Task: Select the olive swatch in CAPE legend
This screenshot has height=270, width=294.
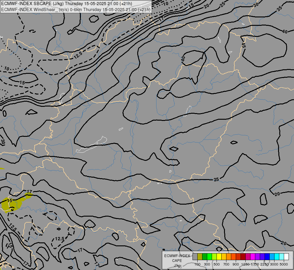Action: point(200,256)
